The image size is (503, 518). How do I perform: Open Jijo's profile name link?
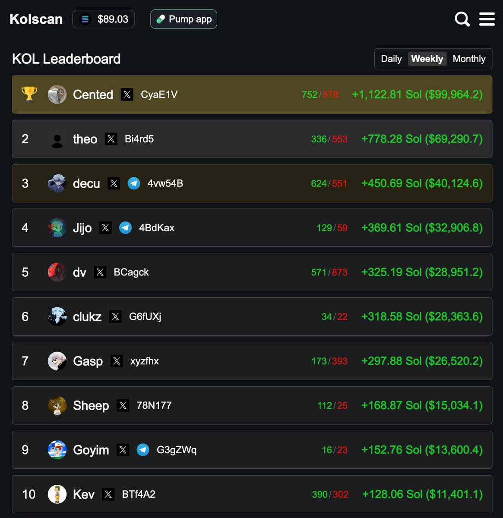tap(82, 228)
